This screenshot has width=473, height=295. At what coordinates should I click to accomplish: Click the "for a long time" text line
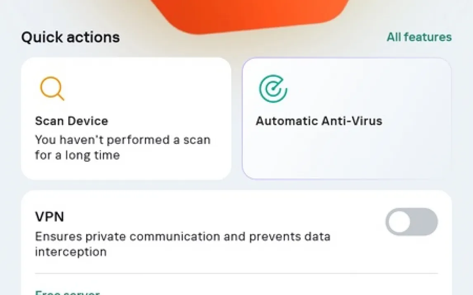(x=77, y=155)
